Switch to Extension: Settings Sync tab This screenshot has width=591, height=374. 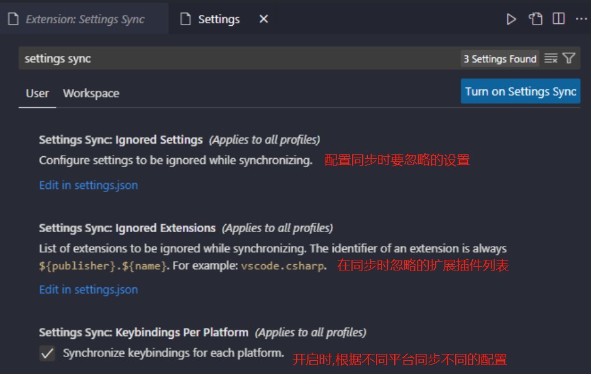pyautogui.click(x=84, y=19)
